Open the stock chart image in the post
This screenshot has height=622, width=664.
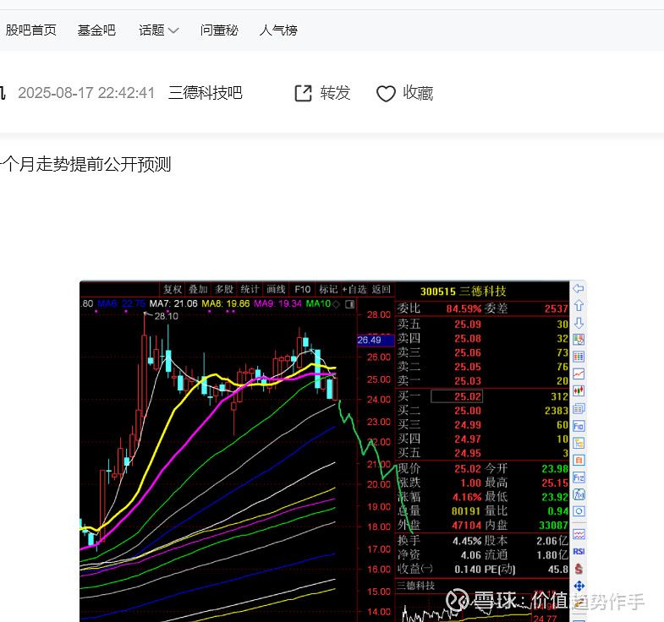[x=333, y=450]
